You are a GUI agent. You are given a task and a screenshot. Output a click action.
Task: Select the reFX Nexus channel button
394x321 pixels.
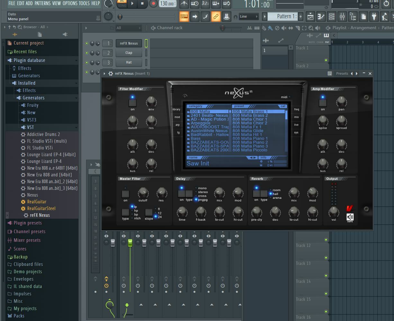click(129, 43)
